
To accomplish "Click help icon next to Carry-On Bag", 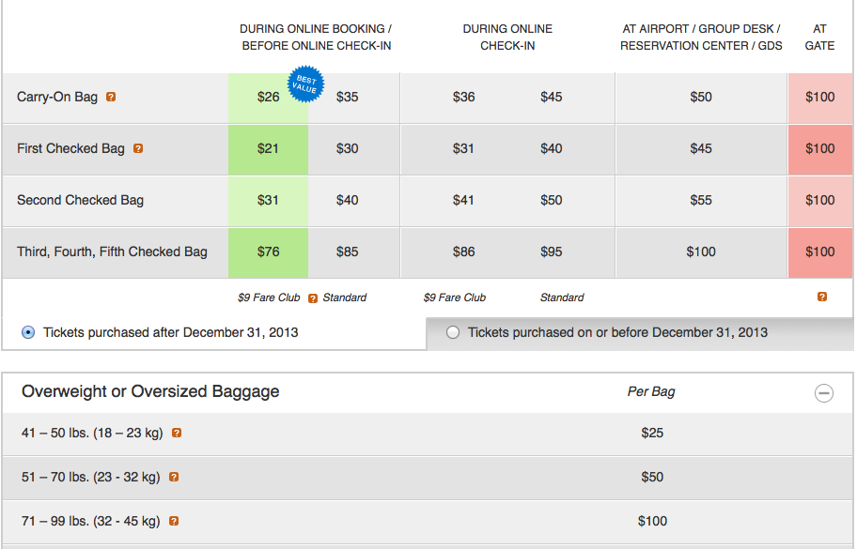I will point(111,97).
